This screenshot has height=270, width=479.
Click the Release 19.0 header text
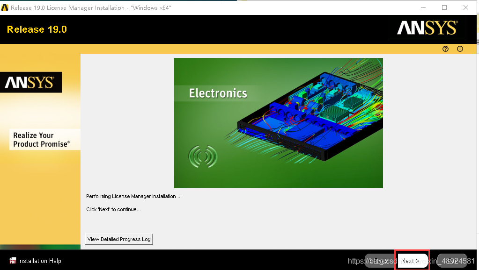pos(37,29)
